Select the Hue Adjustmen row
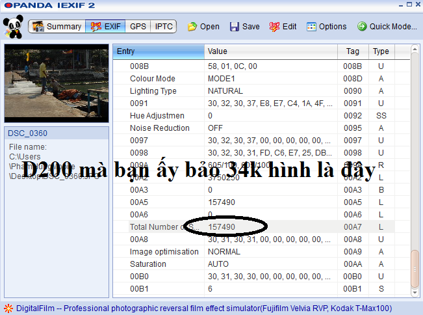Screen dimensions: 423x315 click(x=261, y=116)
